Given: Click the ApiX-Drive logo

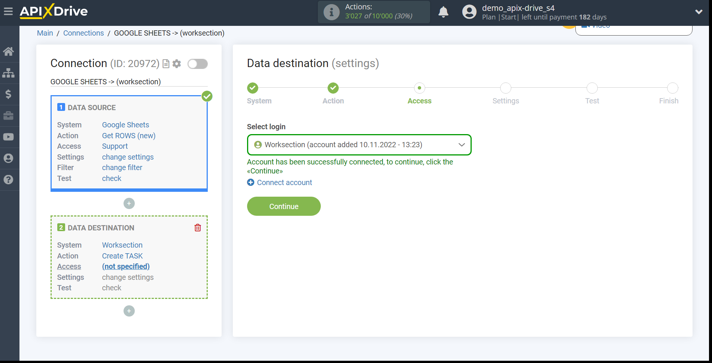Looking at the screenshot, I should (x=54, y=11).
